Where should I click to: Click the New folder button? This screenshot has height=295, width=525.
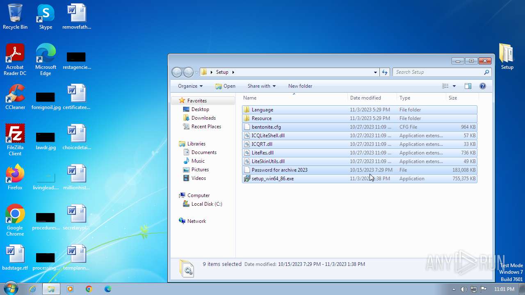click(300, 86)
